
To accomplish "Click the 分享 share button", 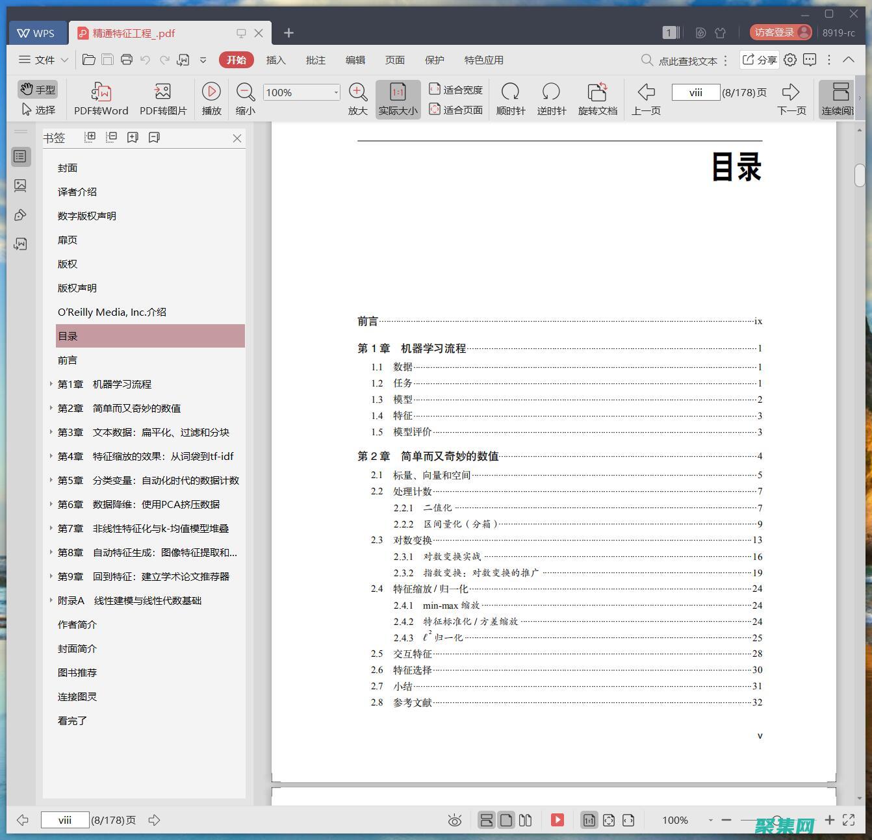I will 760,60.
